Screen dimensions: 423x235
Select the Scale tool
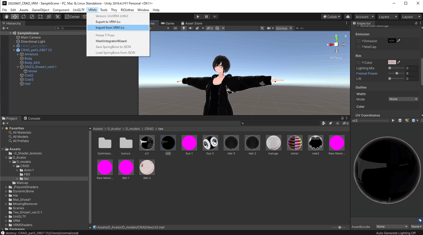pos(32,17)
